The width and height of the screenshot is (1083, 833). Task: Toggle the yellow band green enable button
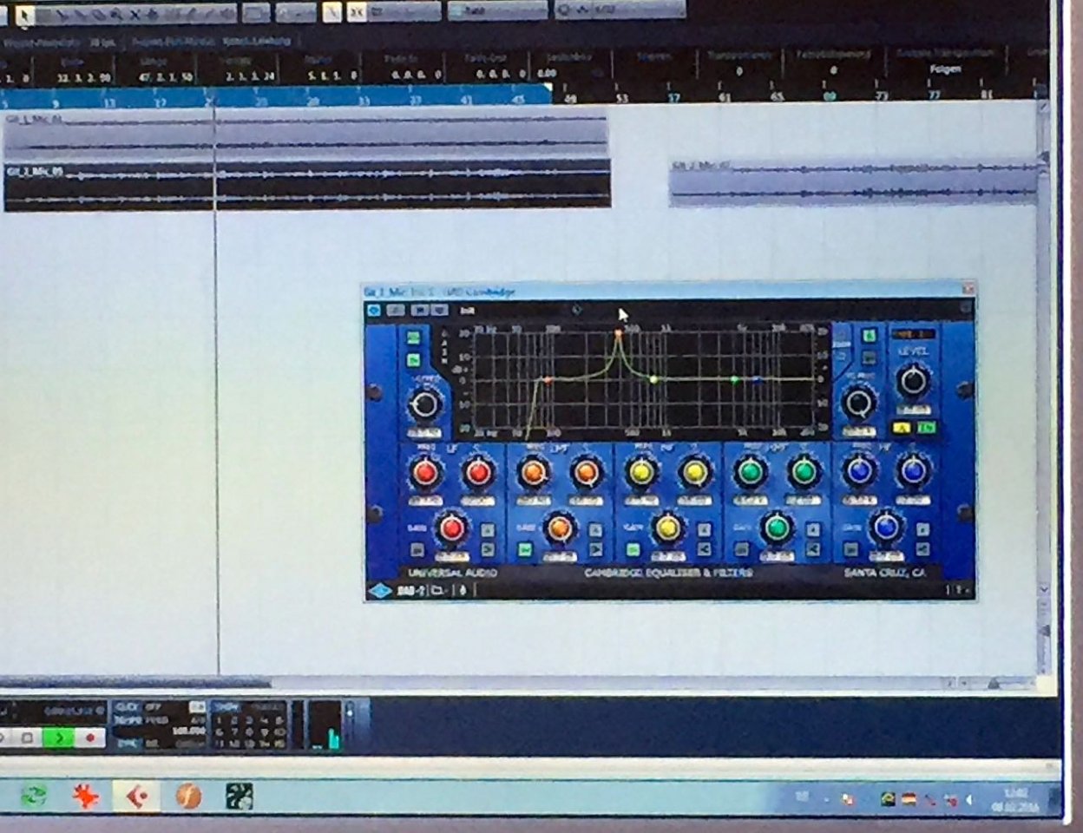click(x=633, y=550)
